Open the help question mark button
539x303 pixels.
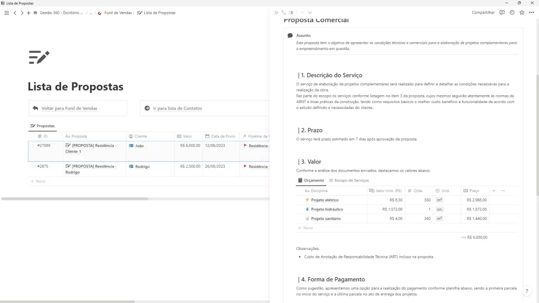526,291
